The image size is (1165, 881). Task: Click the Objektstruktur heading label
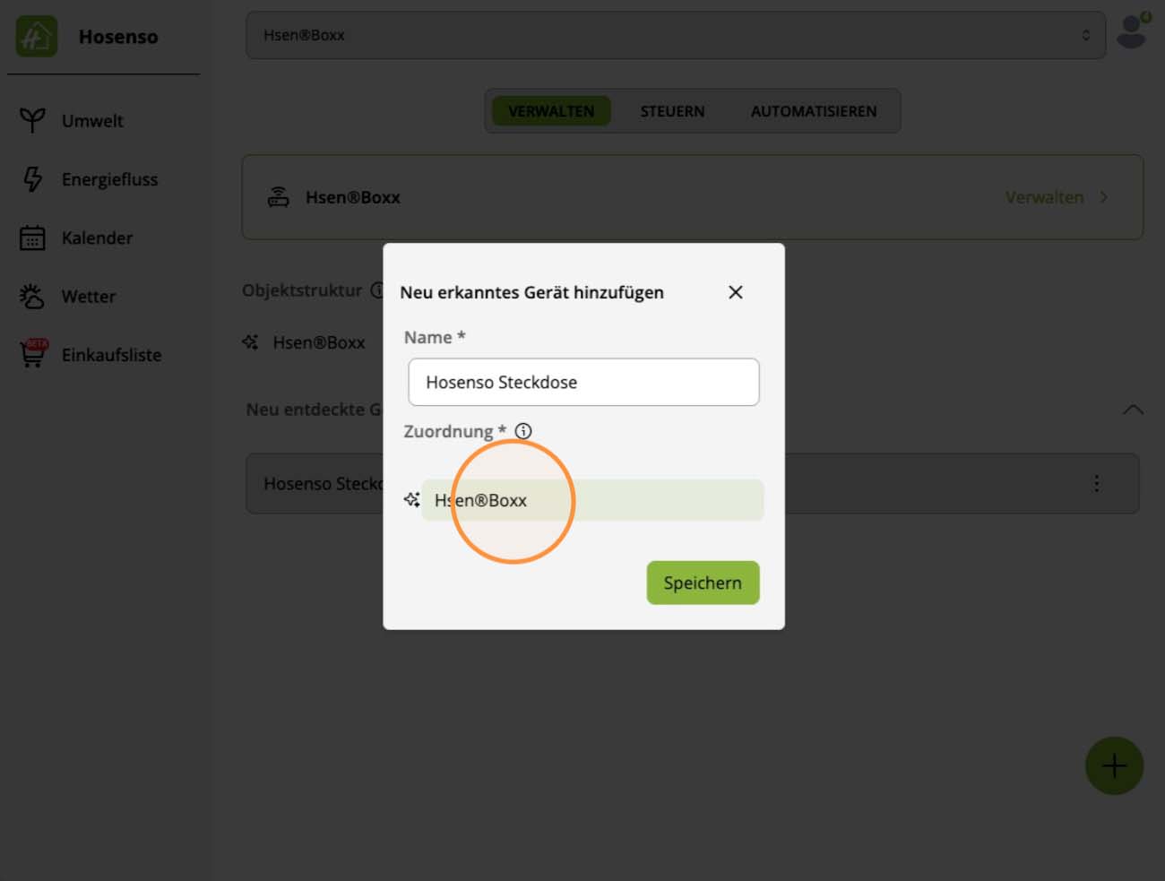pos(302,290)
